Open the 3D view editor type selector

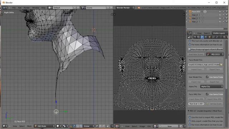[5, 126]
